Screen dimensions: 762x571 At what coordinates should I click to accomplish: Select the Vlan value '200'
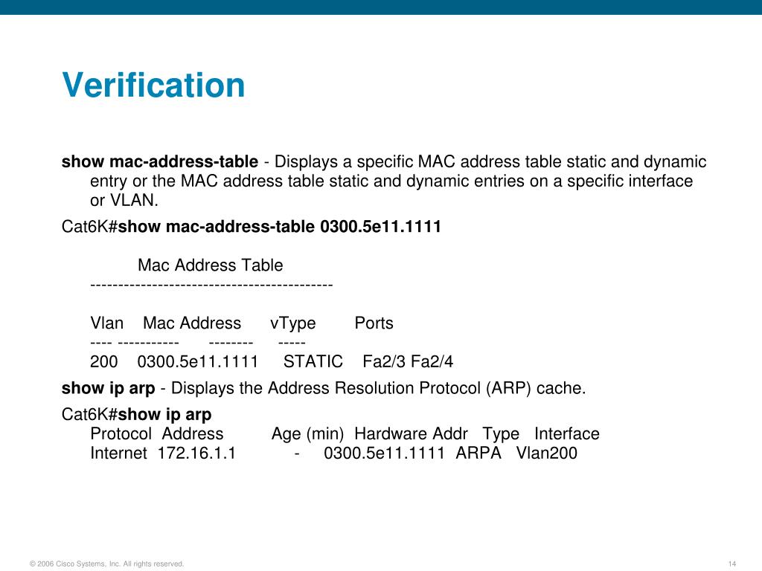(x=104, y=362)
